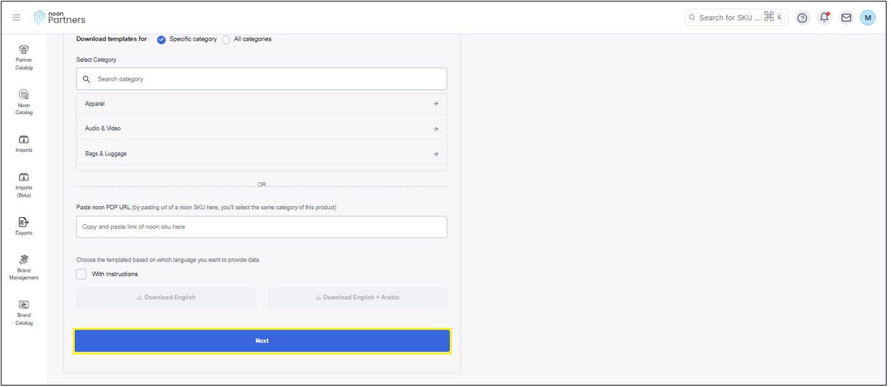
Task: Expand the Audio & Video category
Action: tap(261, 129)
